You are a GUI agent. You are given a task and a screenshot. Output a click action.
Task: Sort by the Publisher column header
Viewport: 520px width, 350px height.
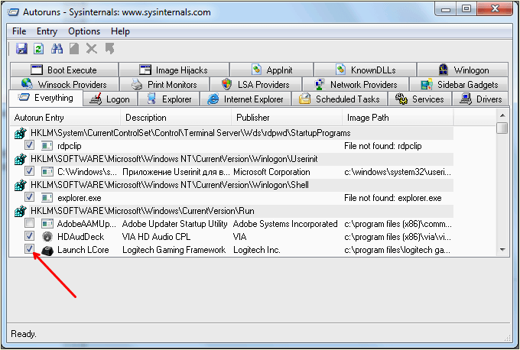click(x=287, y=118)
